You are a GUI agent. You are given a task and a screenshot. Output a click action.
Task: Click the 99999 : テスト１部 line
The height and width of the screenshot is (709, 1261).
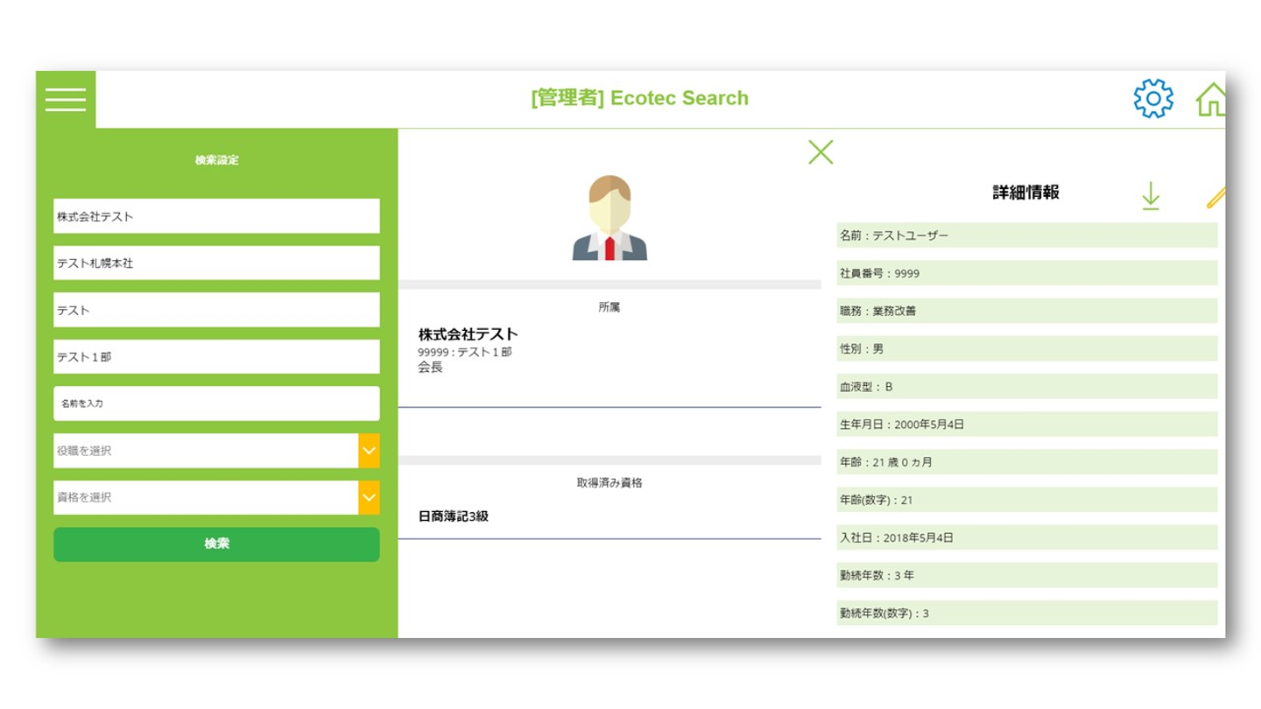click(x=465, y=352)
